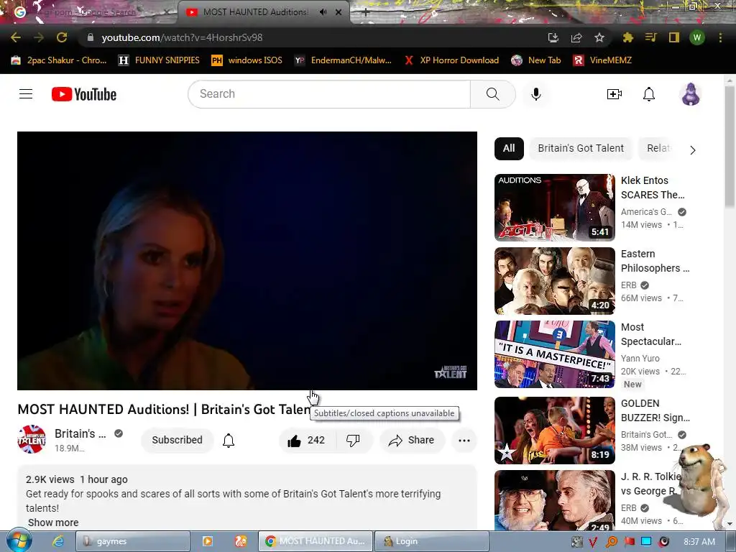Open YouTube notifications bell in header

pos(649,94)
